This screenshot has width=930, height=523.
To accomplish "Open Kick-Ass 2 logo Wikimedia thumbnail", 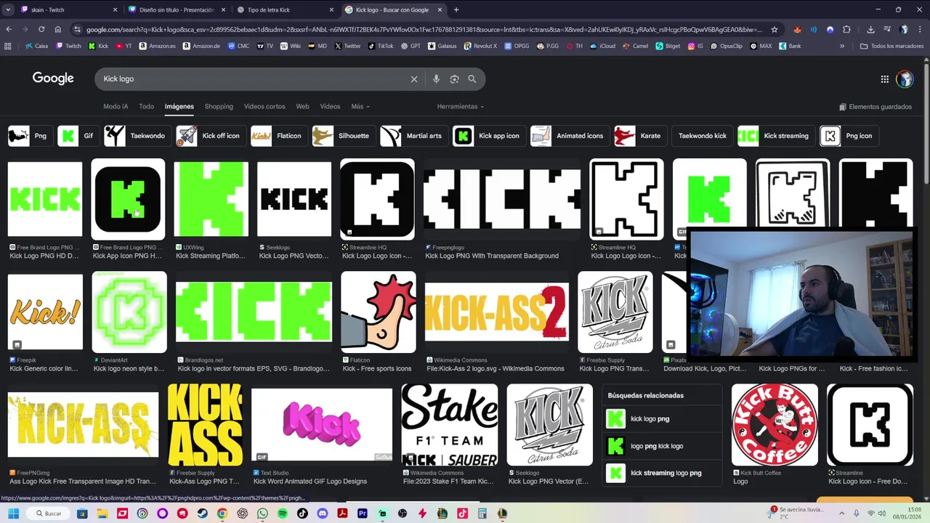I will [x=497, y=312].
